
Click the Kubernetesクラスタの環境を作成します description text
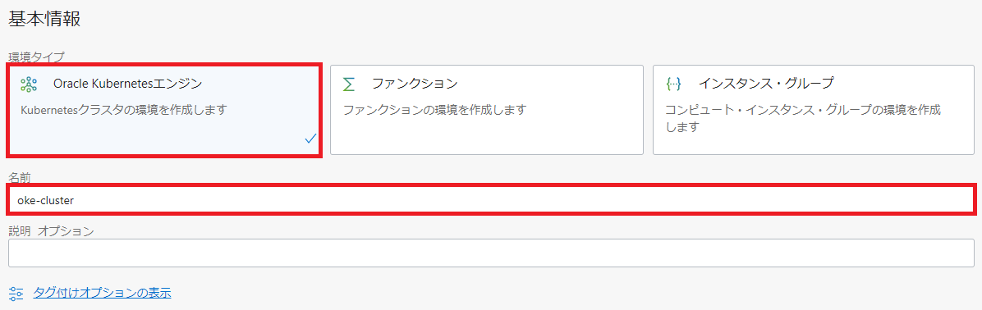click(123, 110)
